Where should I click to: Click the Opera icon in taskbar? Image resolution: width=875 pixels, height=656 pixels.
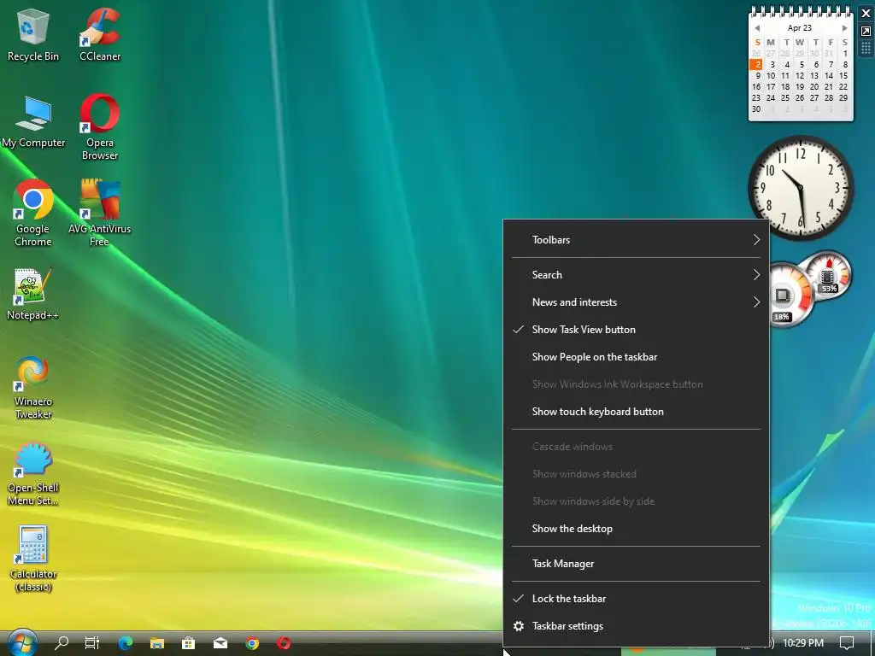point(284,643)
